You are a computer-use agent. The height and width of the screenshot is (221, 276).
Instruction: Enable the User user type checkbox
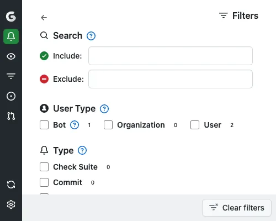coord(195,125)
